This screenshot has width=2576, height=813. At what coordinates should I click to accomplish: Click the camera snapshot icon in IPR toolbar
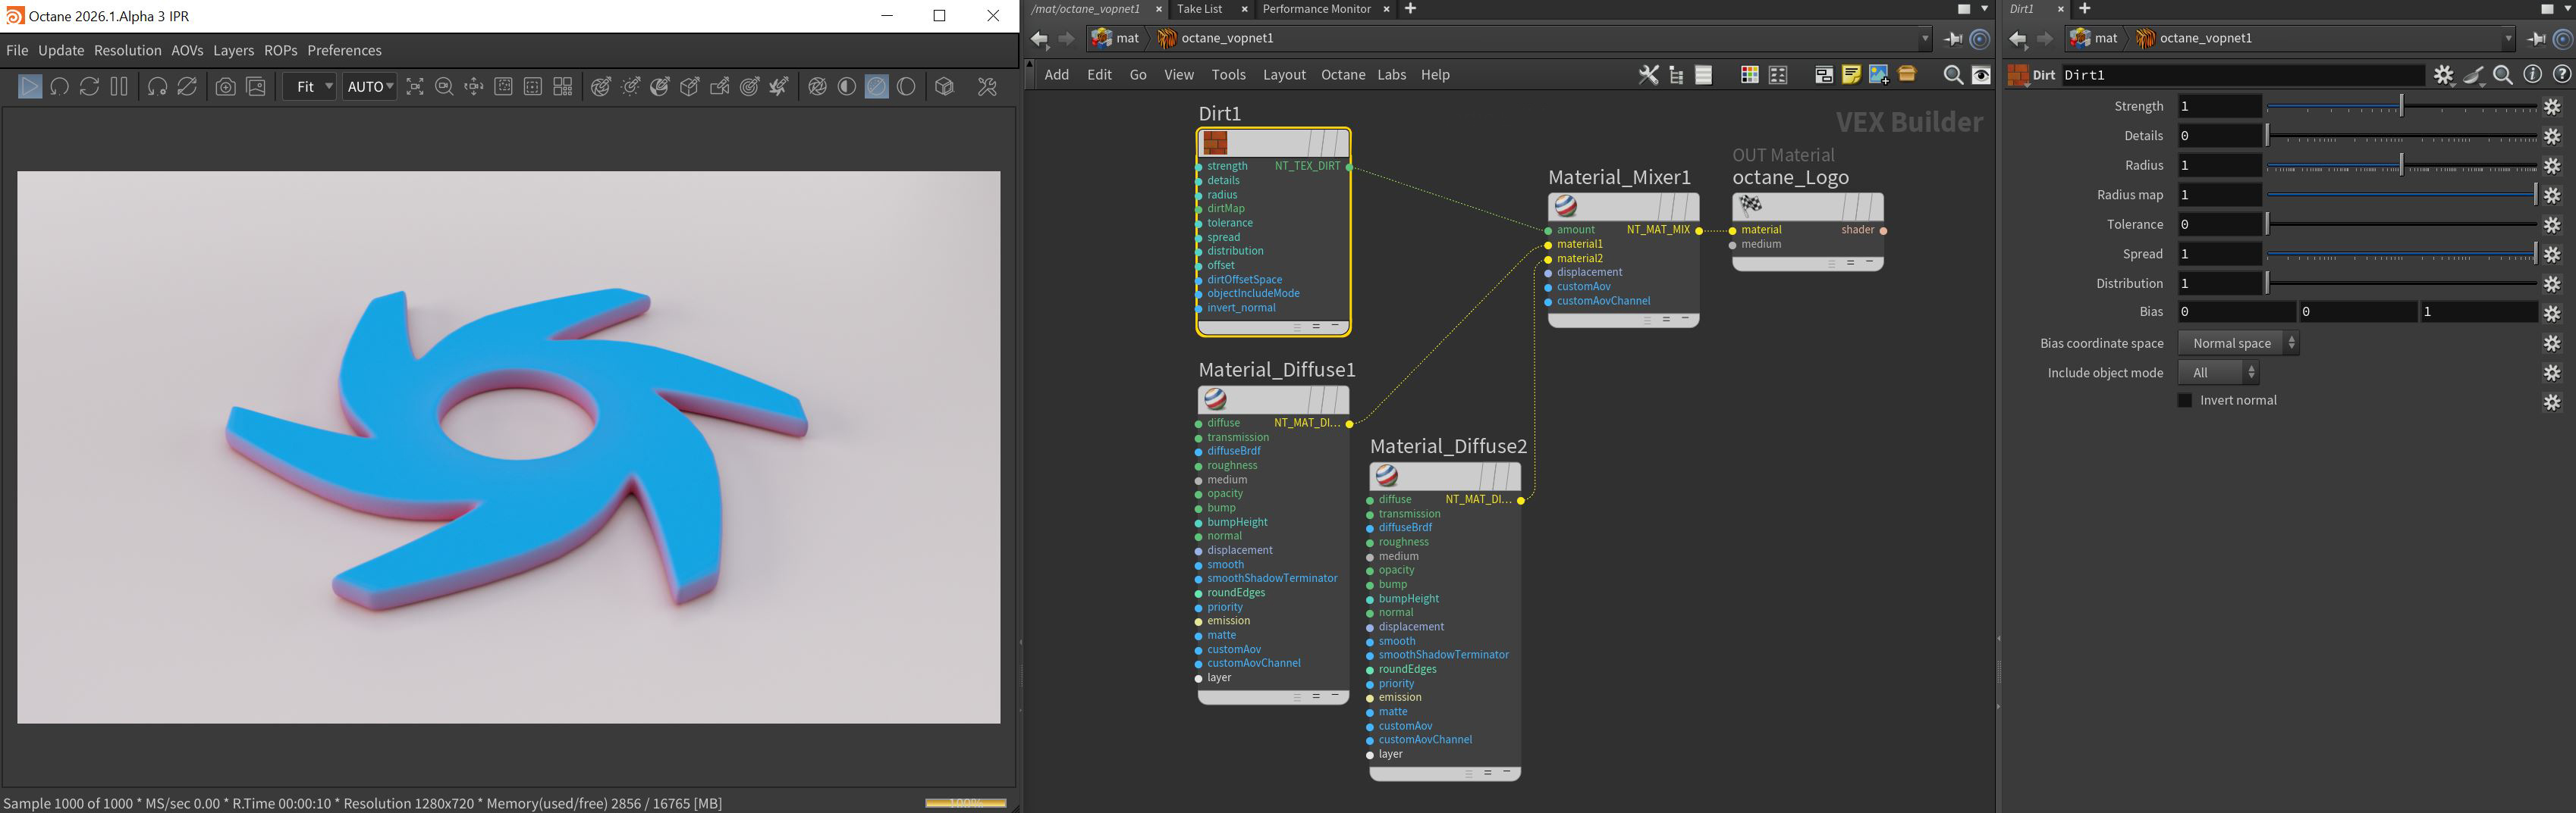coord(226,87)
